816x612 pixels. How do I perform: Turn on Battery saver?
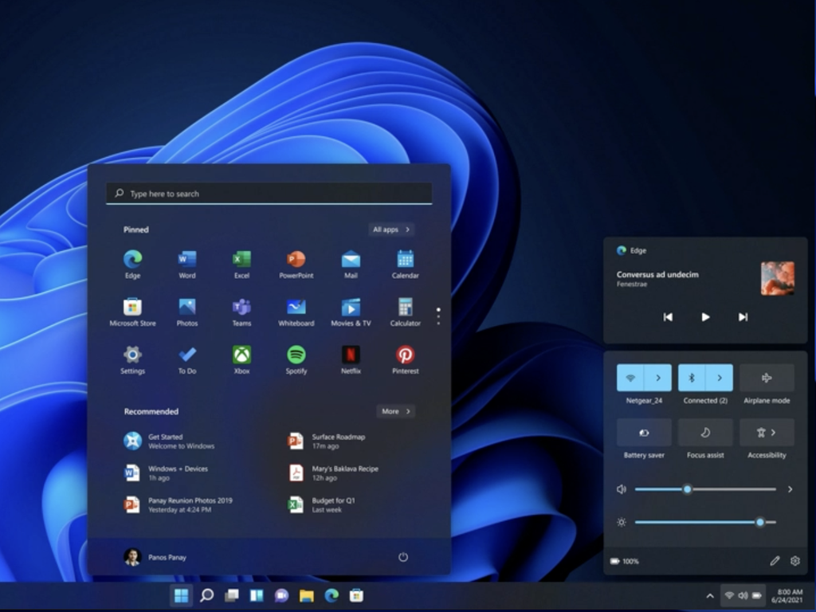(x=644, y=433)
